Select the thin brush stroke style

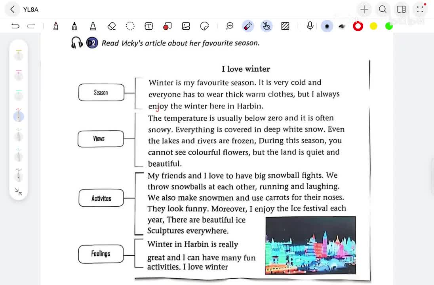tap(342, 26)
